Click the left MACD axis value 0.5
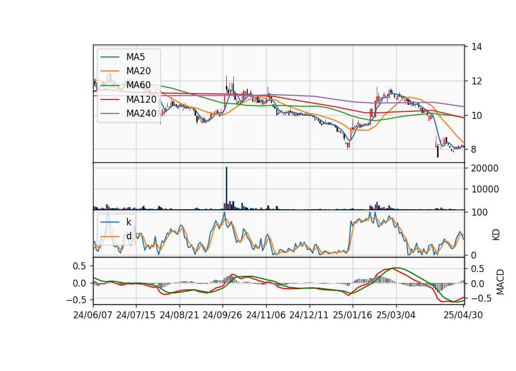 pyautogui.click(x=79, y=266)
